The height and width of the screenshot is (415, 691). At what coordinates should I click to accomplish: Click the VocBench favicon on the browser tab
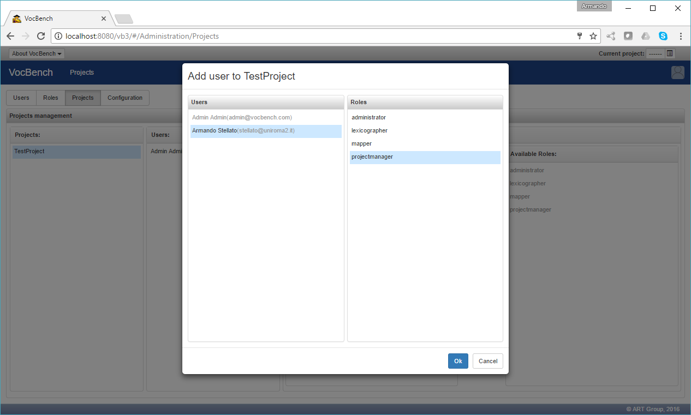pyautogui.click(x=17, y=19)
